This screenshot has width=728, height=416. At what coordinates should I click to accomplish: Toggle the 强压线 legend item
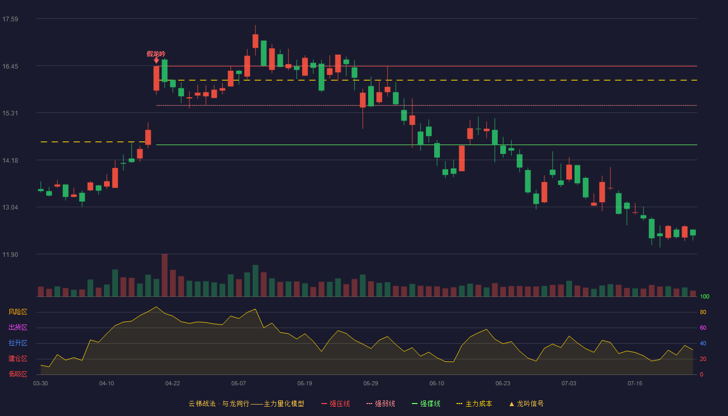(335, 404)
